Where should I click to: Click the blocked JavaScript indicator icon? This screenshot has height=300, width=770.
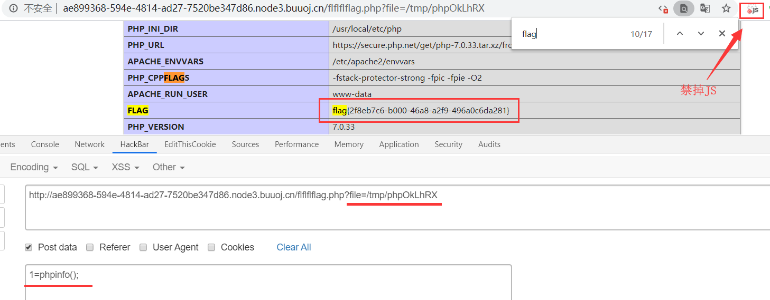point(663,8)
